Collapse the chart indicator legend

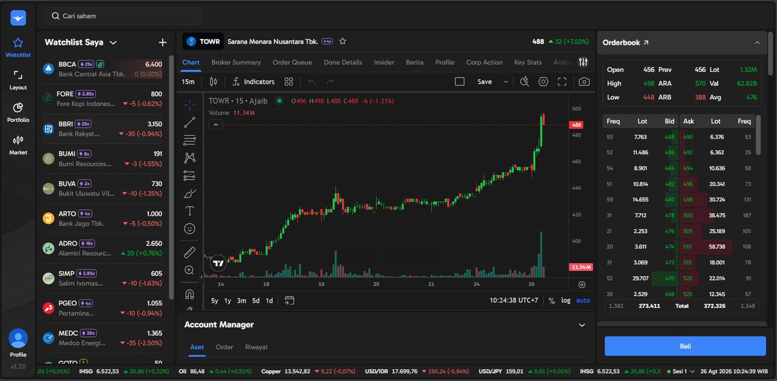pyautogui.click(x=216, y=125)
